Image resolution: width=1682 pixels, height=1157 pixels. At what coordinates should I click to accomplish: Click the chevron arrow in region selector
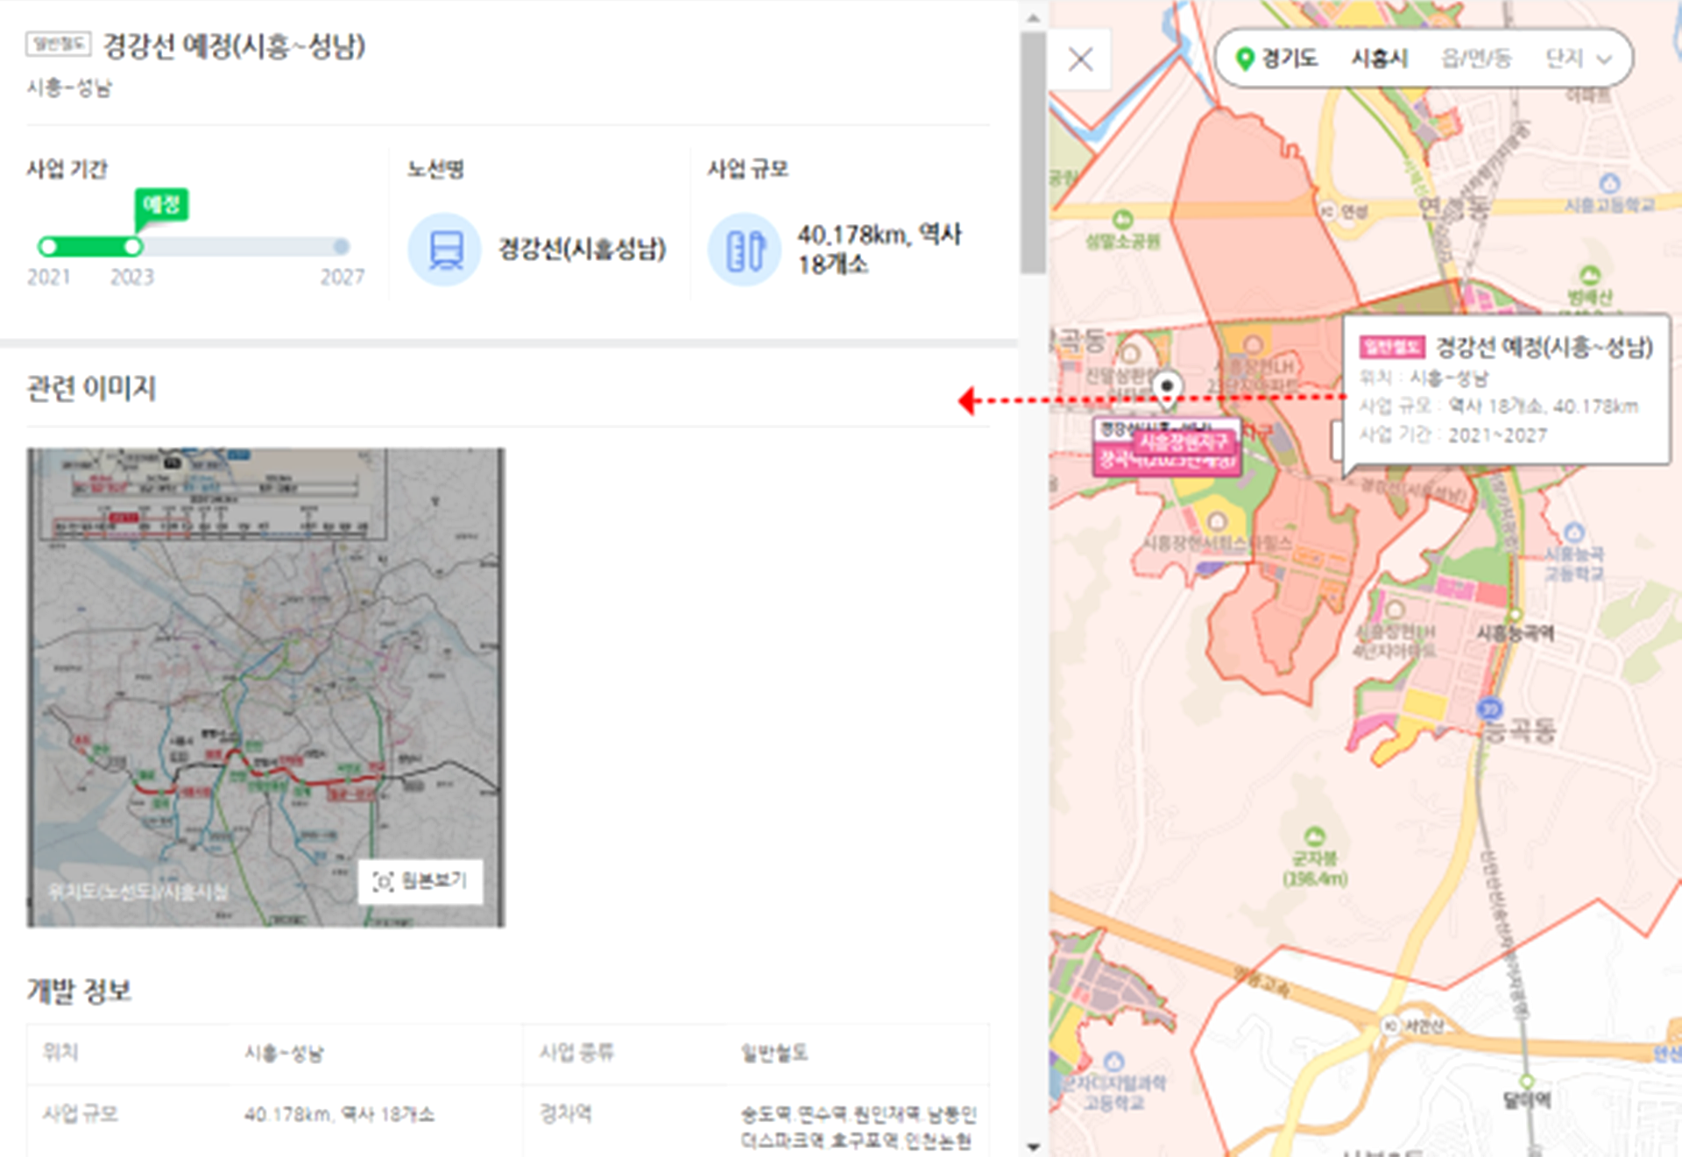(x=1605, y=60)
